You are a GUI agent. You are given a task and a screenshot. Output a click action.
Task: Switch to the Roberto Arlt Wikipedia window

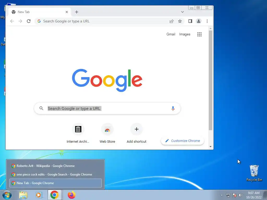coord(56,166)
